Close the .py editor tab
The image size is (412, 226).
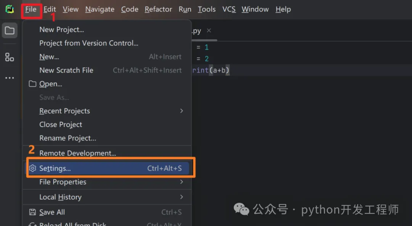click(x=209, y=30)
